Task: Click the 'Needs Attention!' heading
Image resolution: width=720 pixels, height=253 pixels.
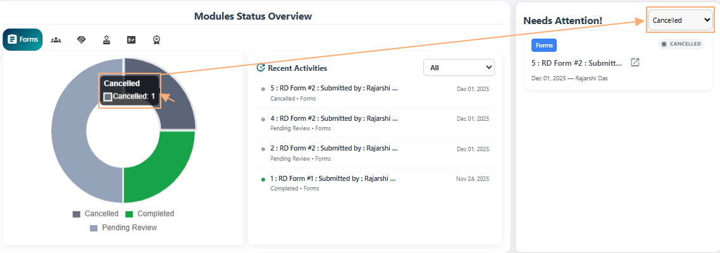Action: (x=563, y=21)
